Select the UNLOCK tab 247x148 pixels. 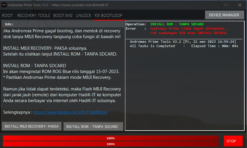coord(84,15)
